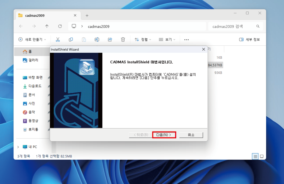
Task: Toggle the 세부 정보 details pane
Action: tap(249, 39)
